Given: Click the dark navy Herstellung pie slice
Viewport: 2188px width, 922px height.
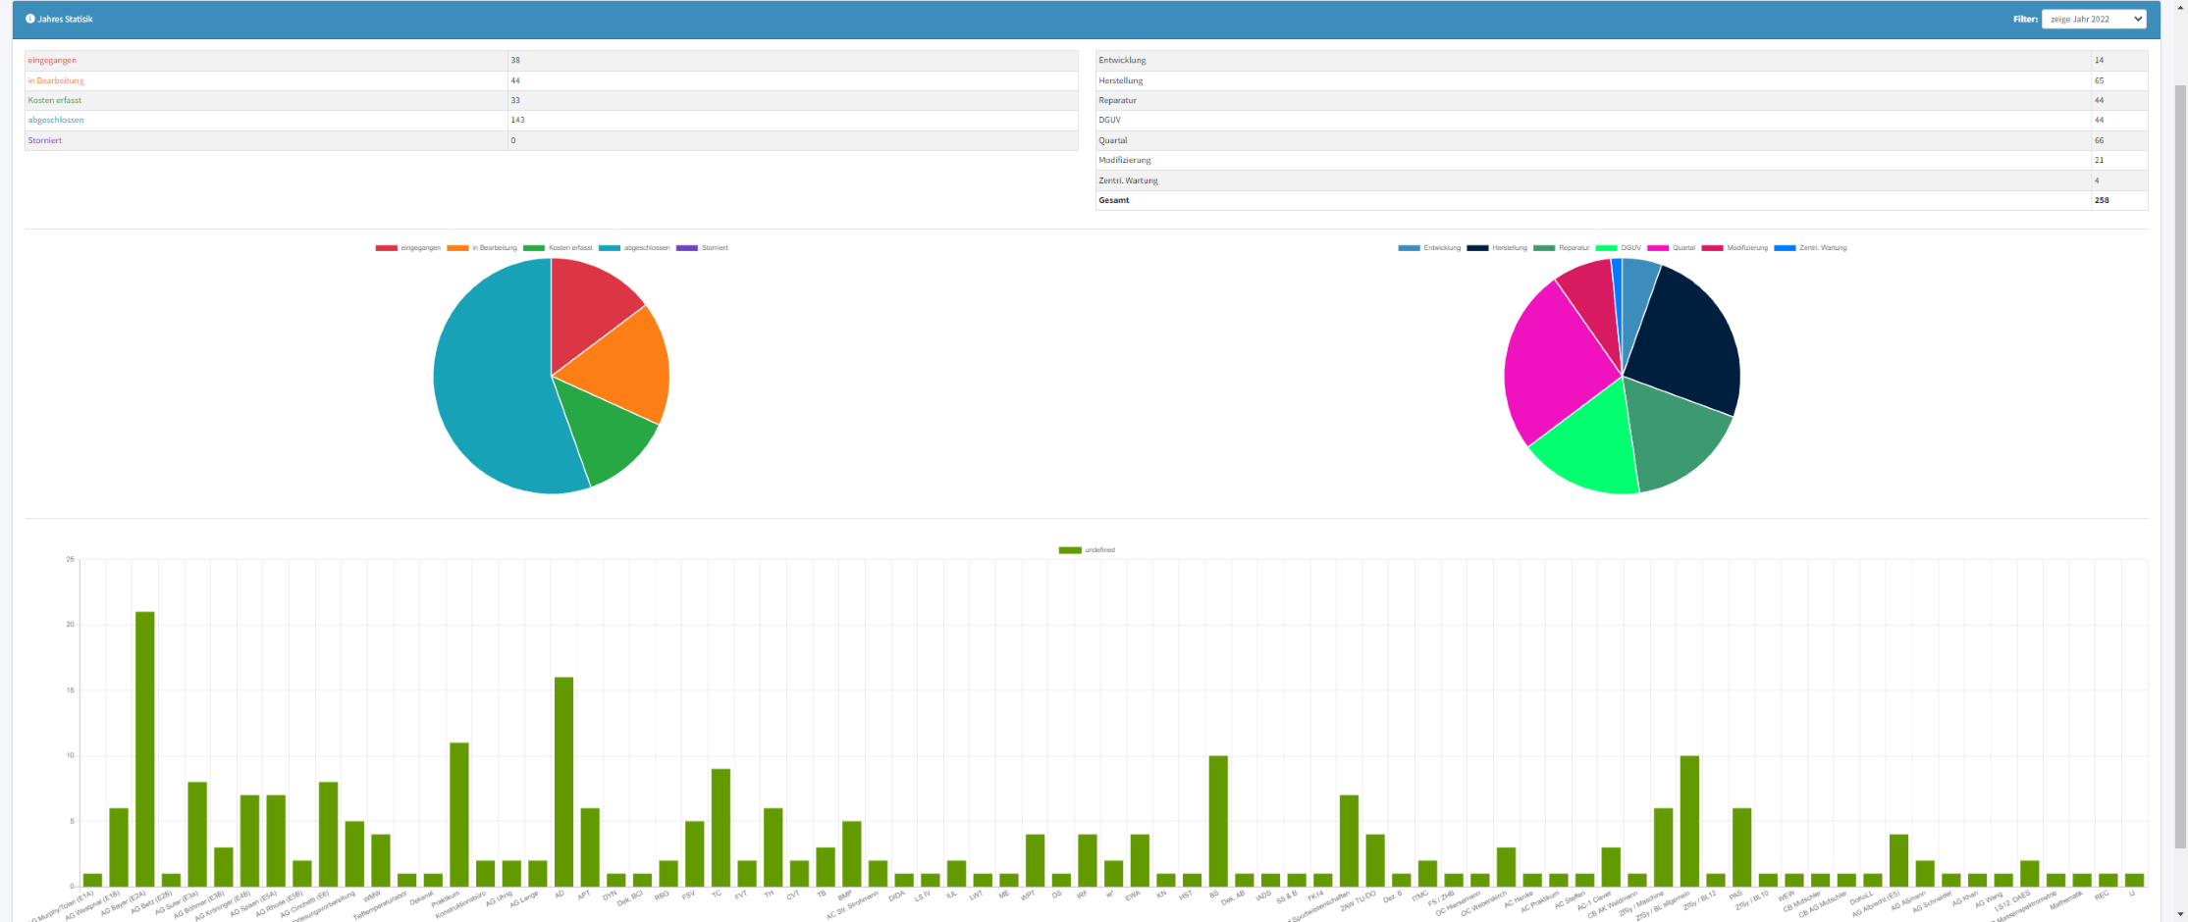Looking at the screenshot, I should (1688, 343).
